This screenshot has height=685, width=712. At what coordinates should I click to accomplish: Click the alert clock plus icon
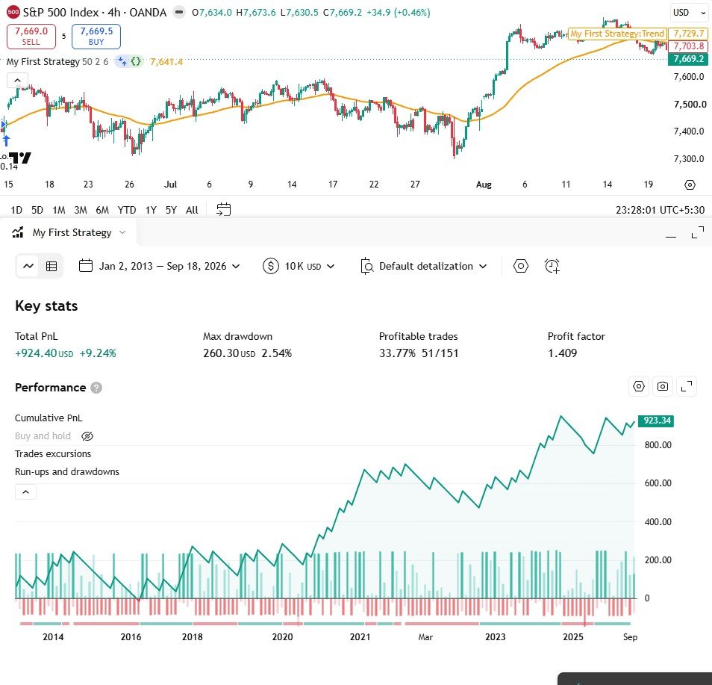point(552,266)
